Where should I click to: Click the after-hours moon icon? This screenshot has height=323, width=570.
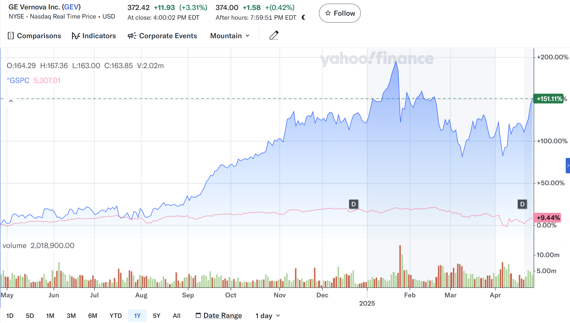[304, 18]
